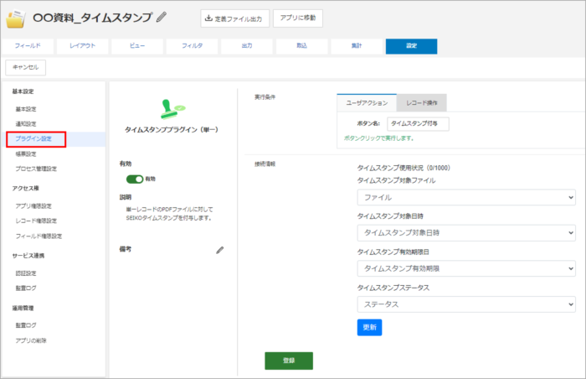
Task: Click the folder app icon
Action: click(16, 18)
